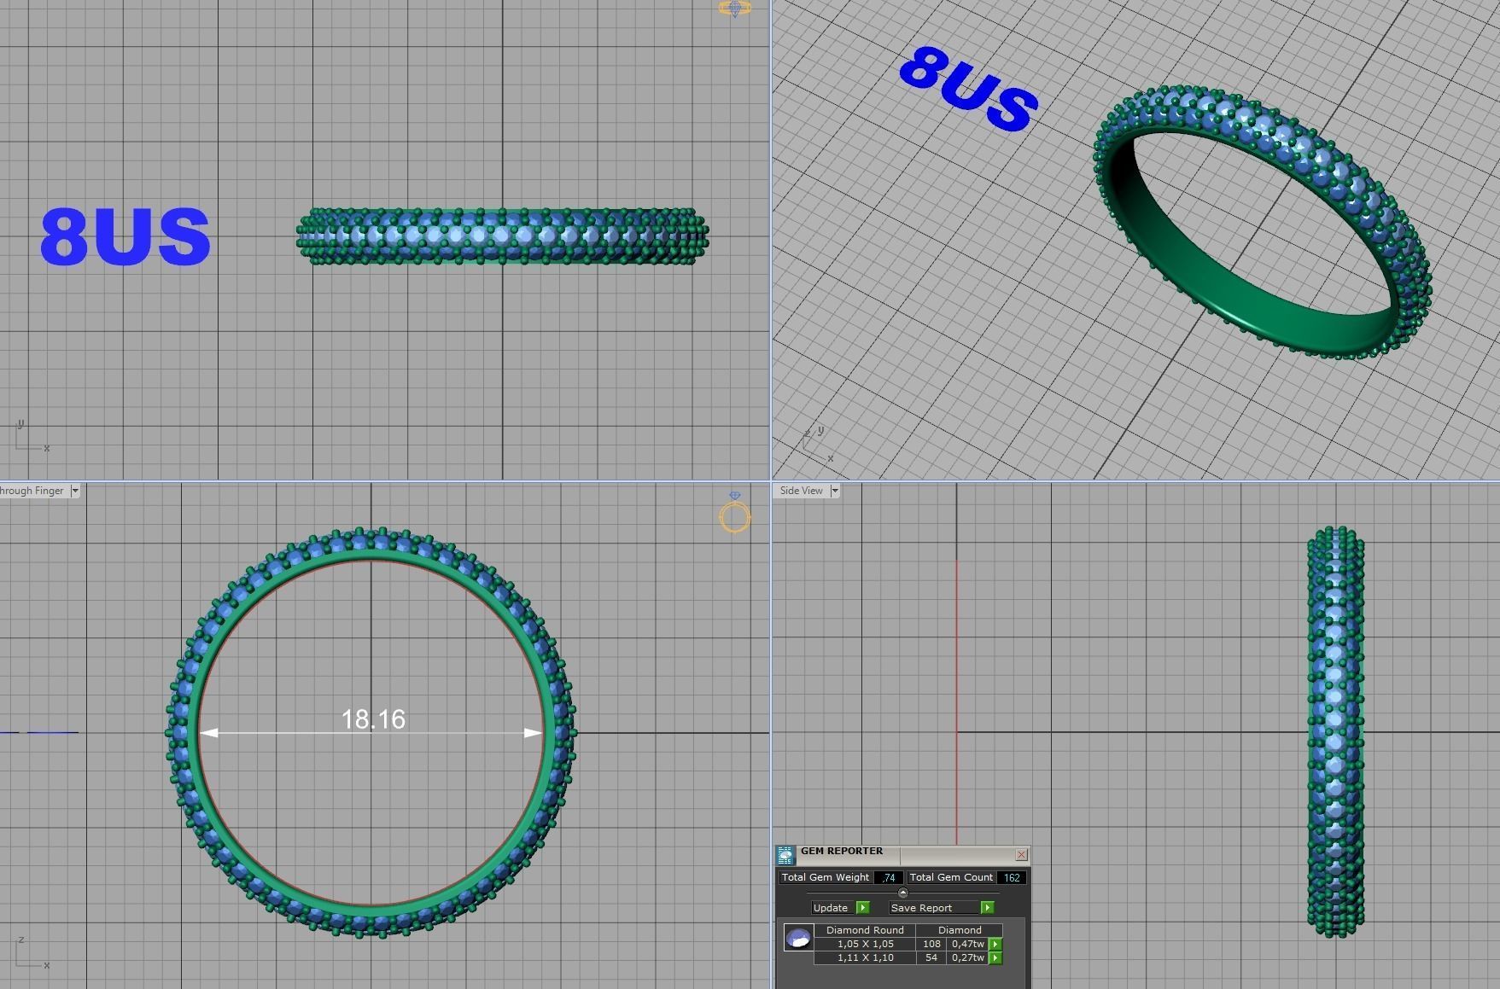
Task: Select the round diamond gem thumbnail
Action: coord(798,939)
